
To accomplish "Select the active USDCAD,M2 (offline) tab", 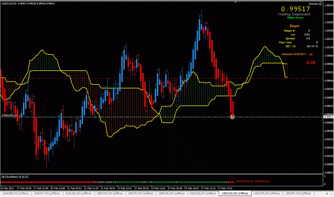I will click(235, 193).
